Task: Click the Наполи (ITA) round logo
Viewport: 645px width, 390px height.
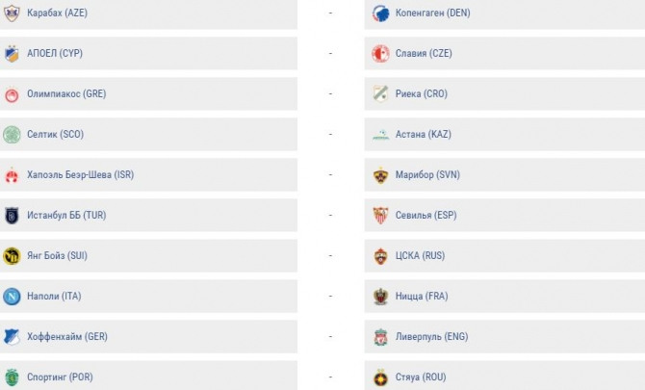Action: point(12,297)
